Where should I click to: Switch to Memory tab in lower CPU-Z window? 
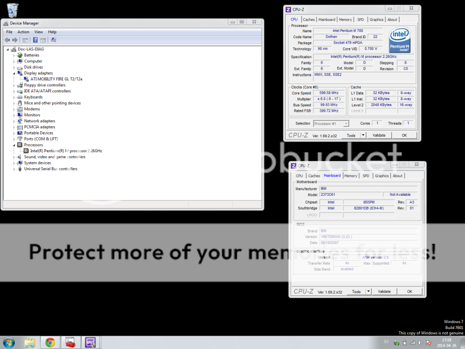click(x=351, y=176)
